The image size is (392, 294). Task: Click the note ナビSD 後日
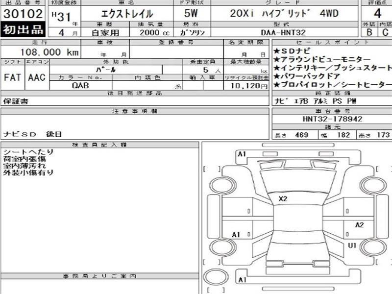32,134
